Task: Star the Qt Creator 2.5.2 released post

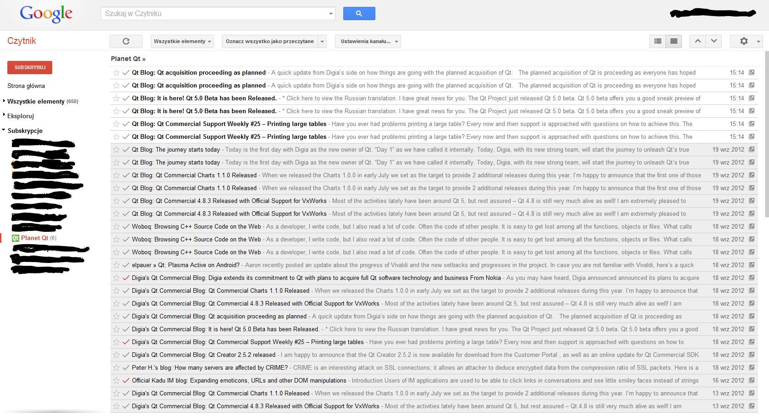Action: [116, 355]
